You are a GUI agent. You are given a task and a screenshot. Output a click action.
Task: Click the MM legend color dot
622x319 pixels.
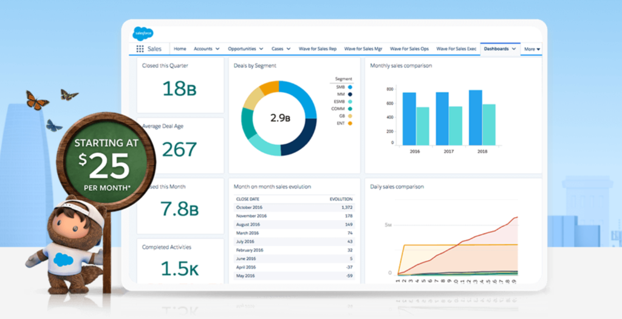[x=350, y=94]
